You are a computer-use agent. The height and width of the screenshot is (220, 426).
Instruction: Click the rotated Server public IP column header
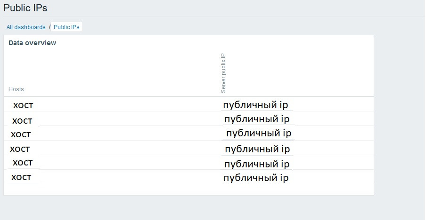tap(224, 73)
